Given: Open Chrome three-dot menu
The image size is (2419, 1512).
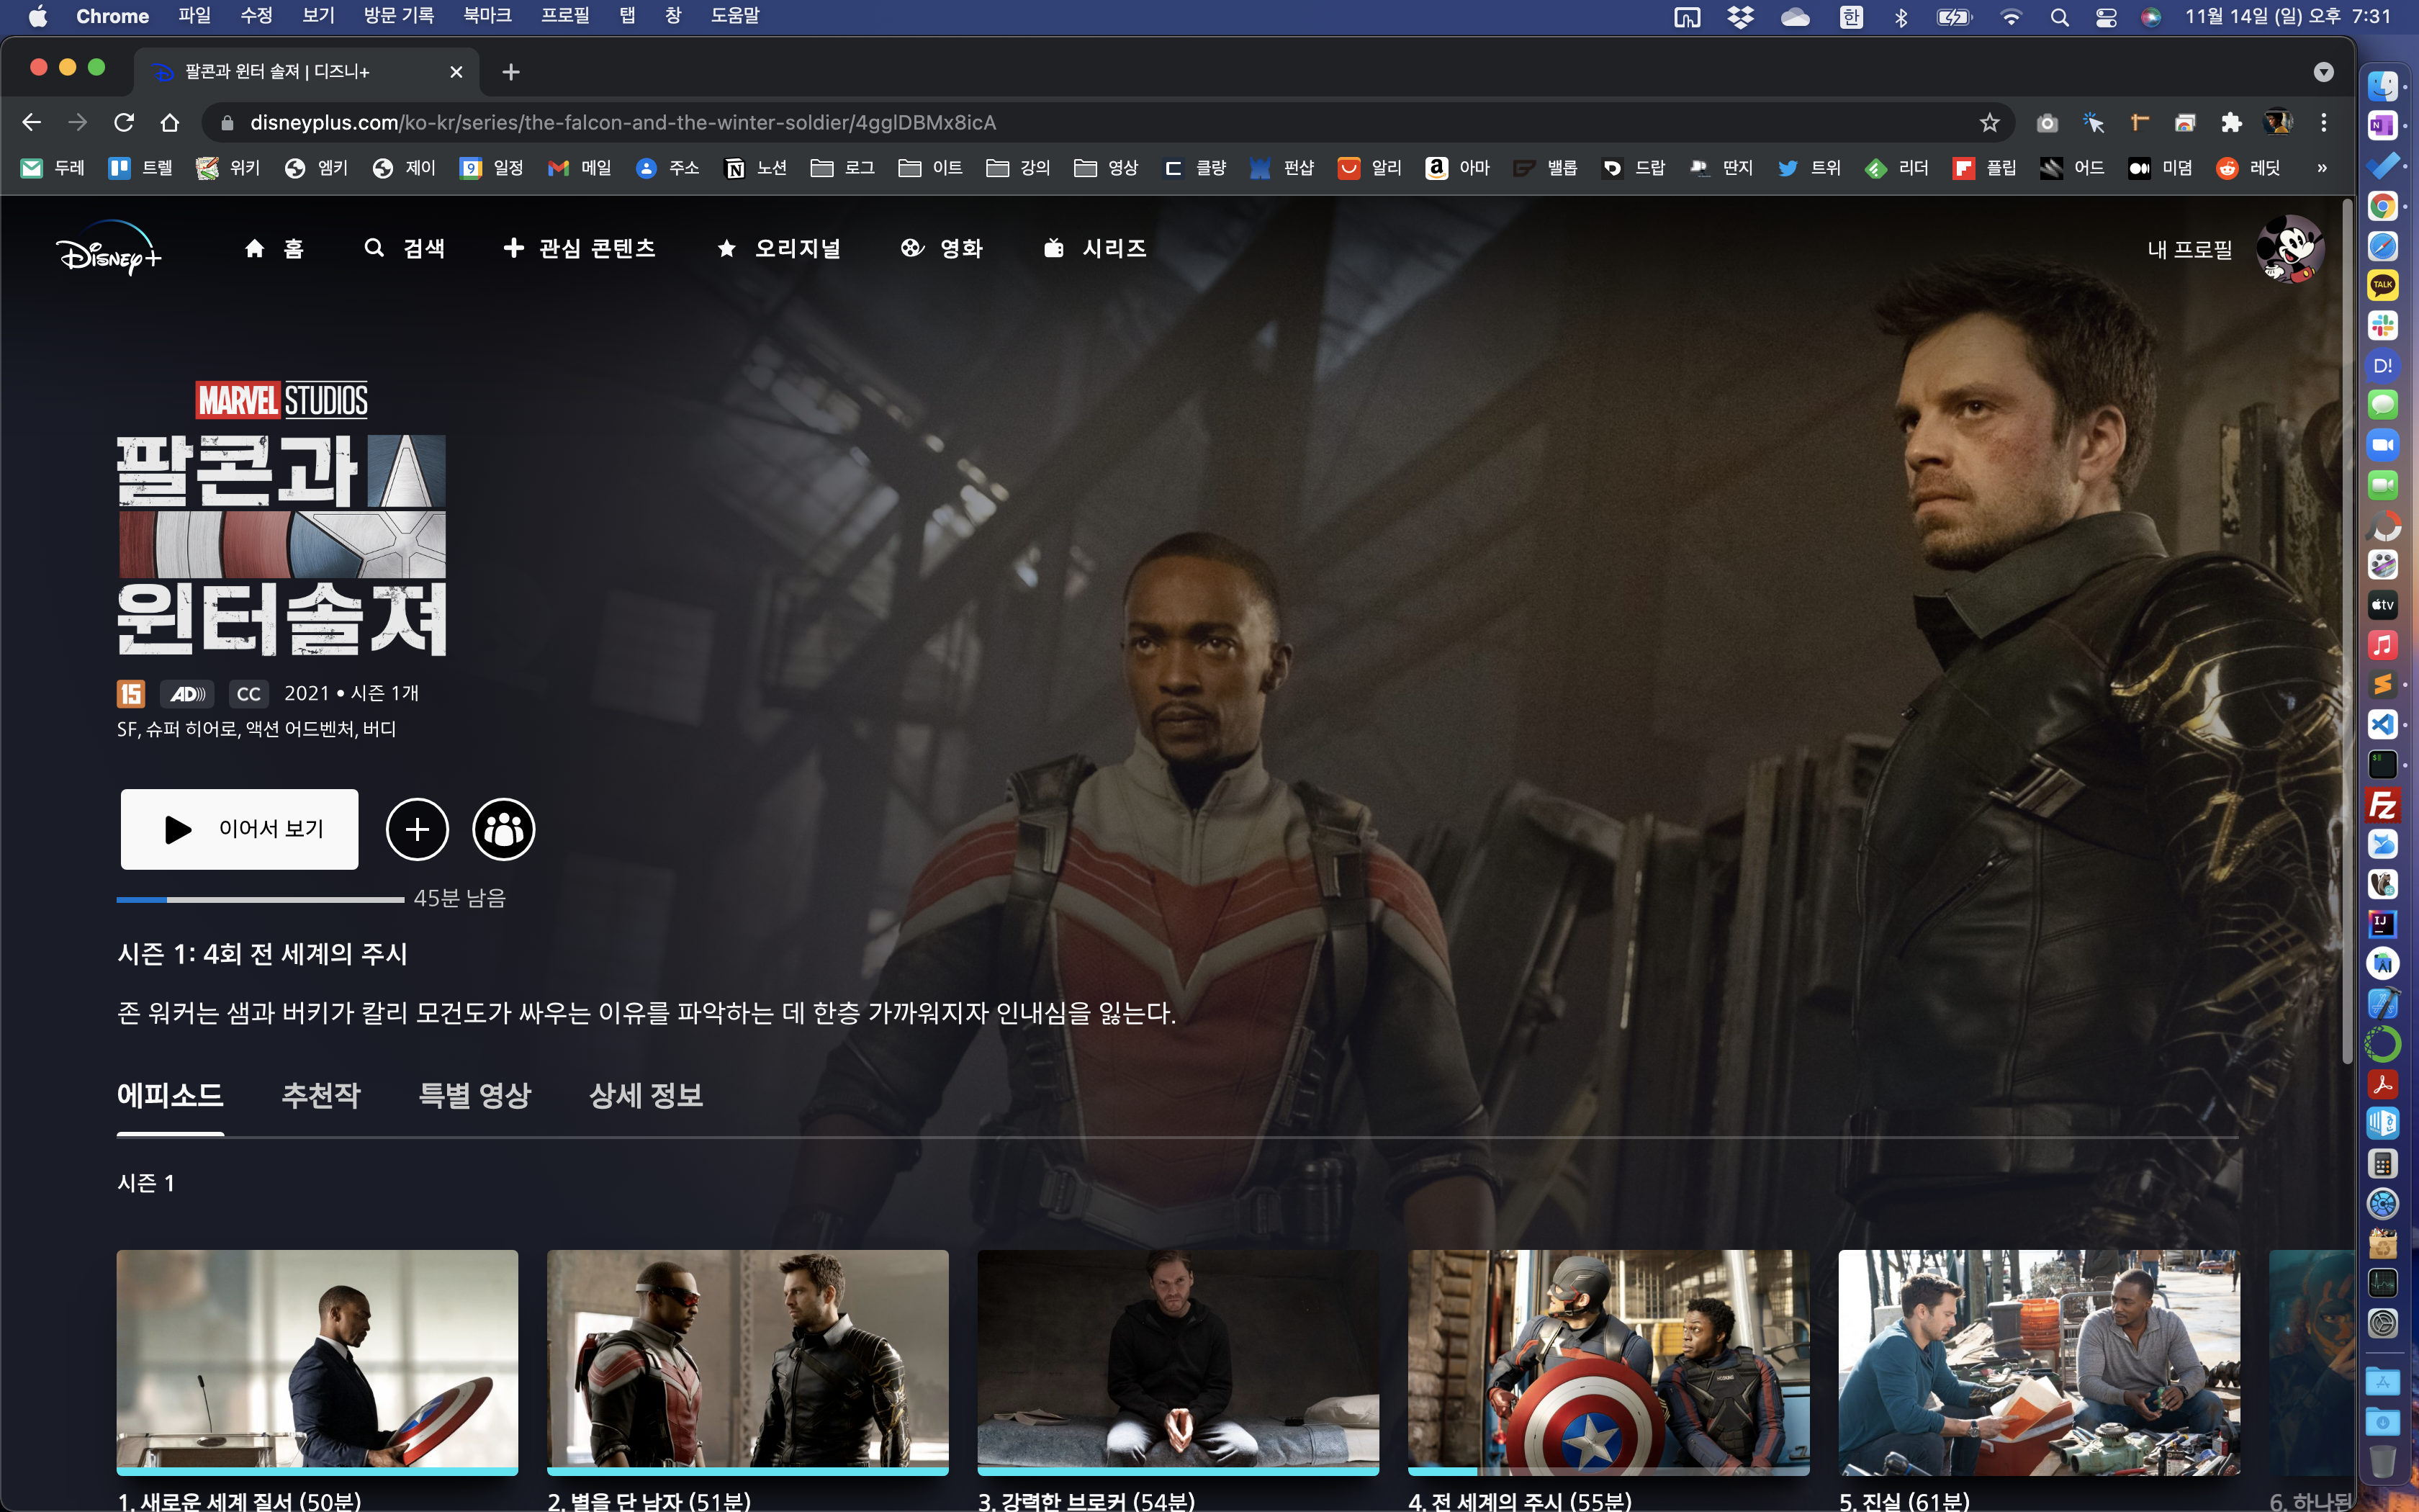Looking at the screenshot, I should (2324, 123).
